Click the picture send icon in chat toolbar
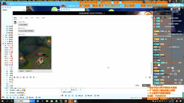184x103 pixels. click(30, 77)
